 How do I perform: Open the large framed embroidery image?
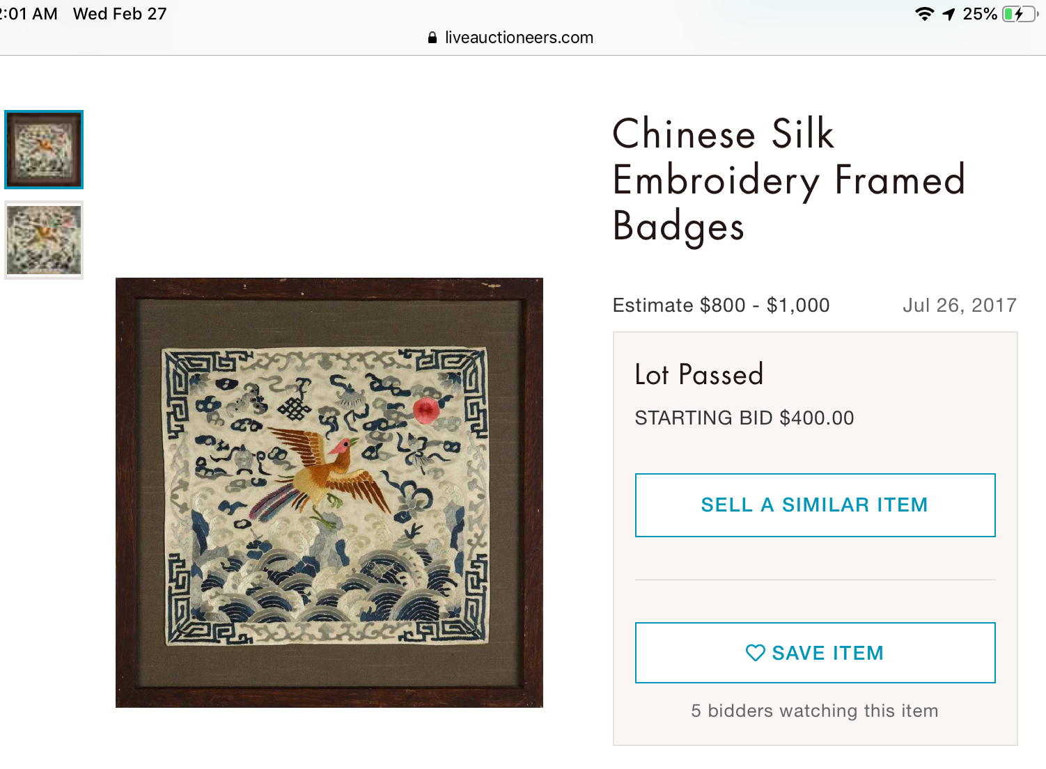329,493
